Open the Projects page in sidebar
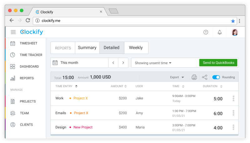This screenshot has height=143, width=250. (27, 101)
